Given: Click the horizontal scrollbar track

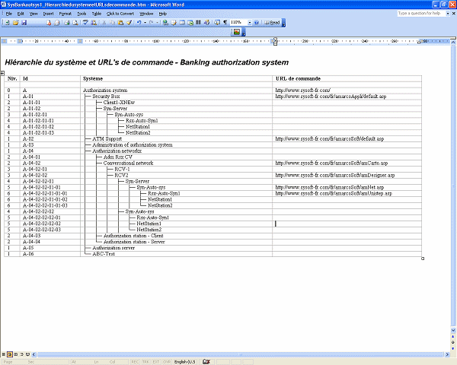Looking at the screenshot, I should pos(241,354).
